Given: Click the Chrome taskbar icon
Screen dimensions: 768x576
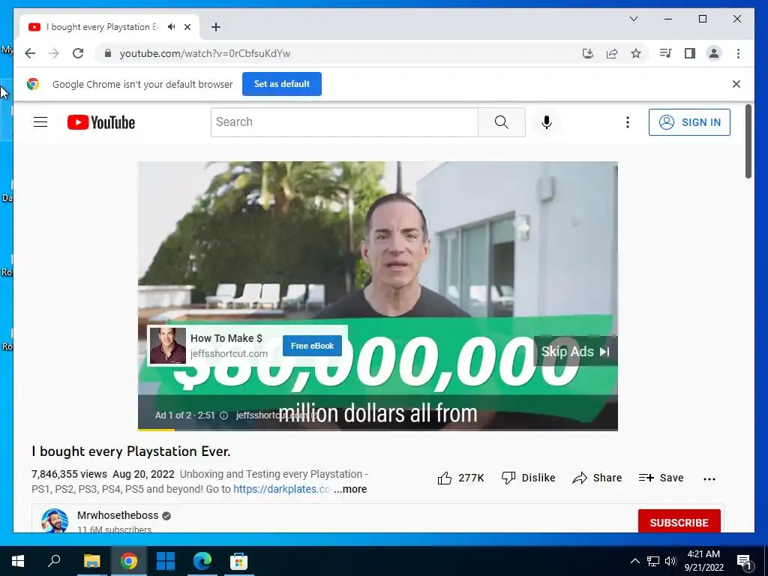Looking at the screenshot, I should [x=129, y=561].
